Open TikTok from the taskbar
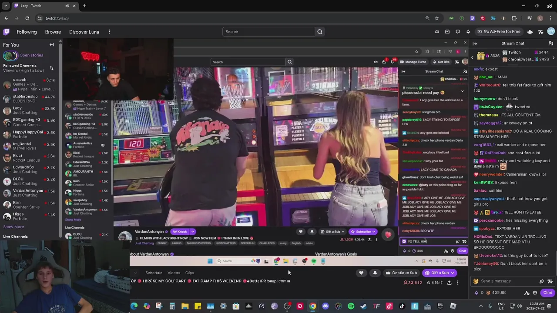 402,306
